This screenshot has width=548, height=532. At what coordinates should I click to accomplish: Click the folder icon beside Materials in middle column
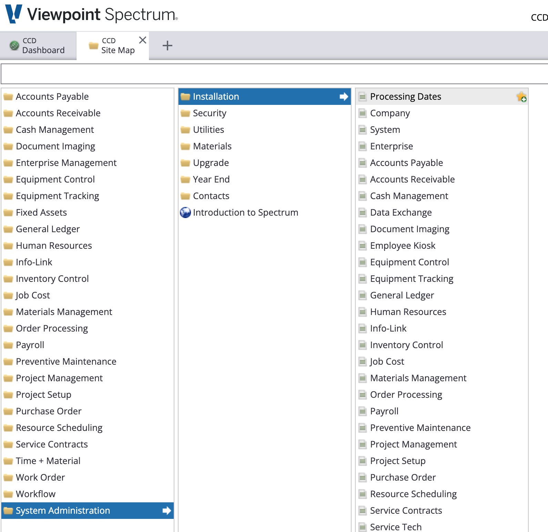click(185, 146)
